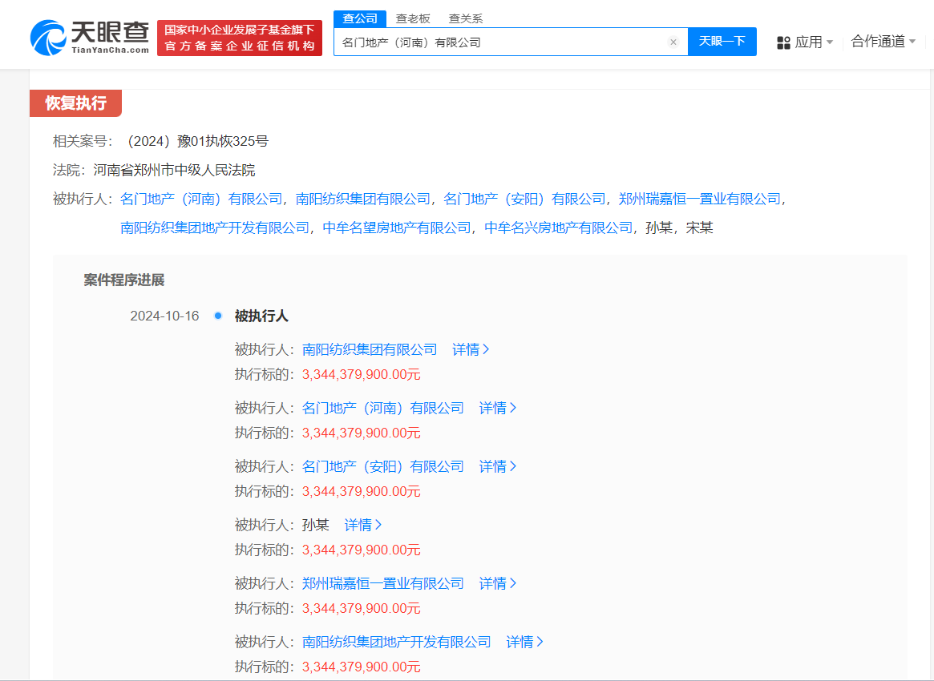Select the 案件程序进展 heading
The height and width of the screenshot is (681, 934).
124,280
